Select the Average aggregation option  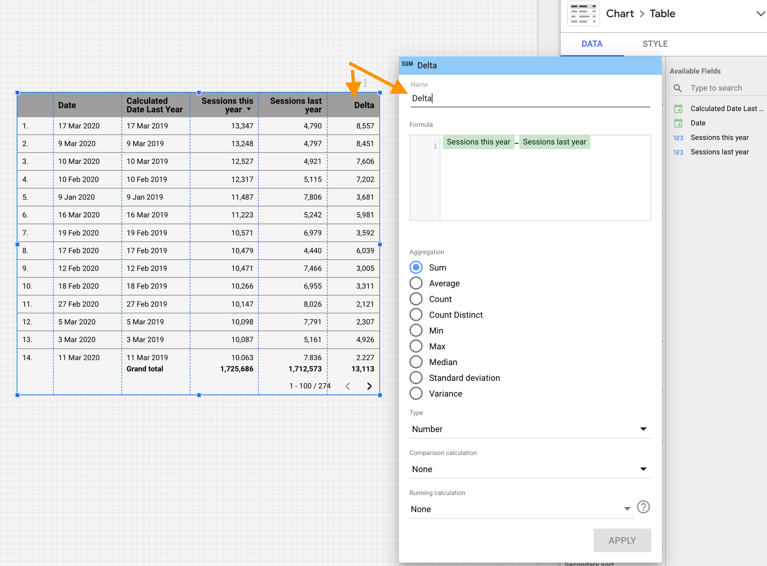click(x=416, y=283)
